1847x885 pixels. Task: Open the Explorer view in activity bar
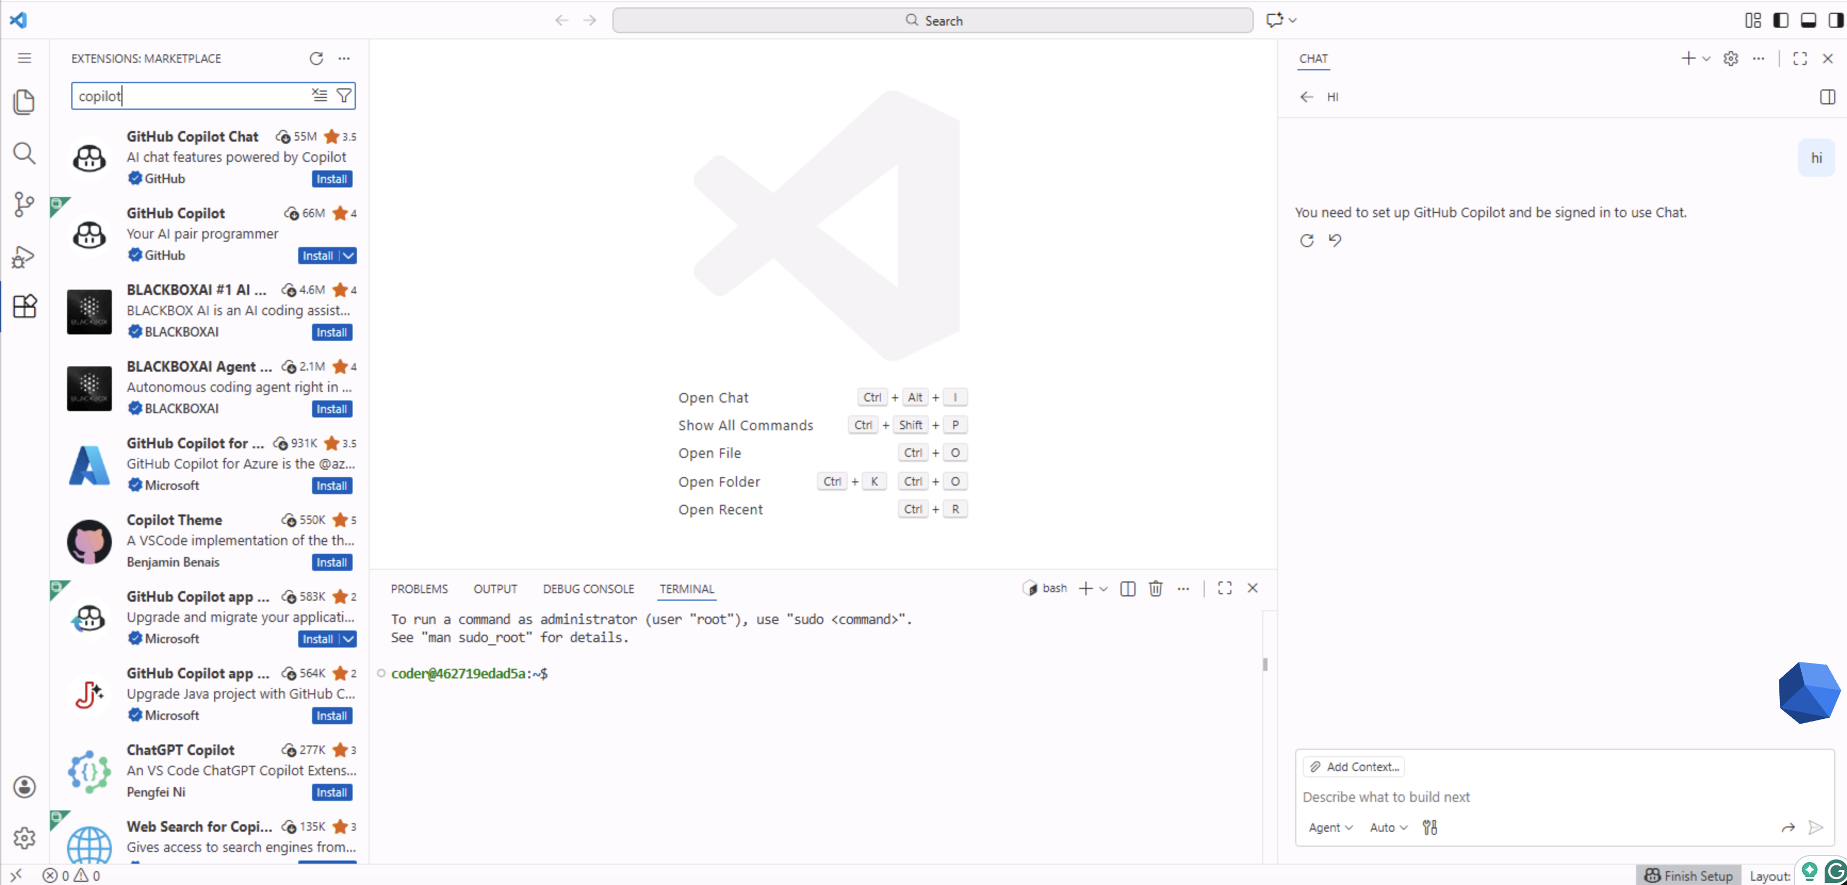click(24, 102)
